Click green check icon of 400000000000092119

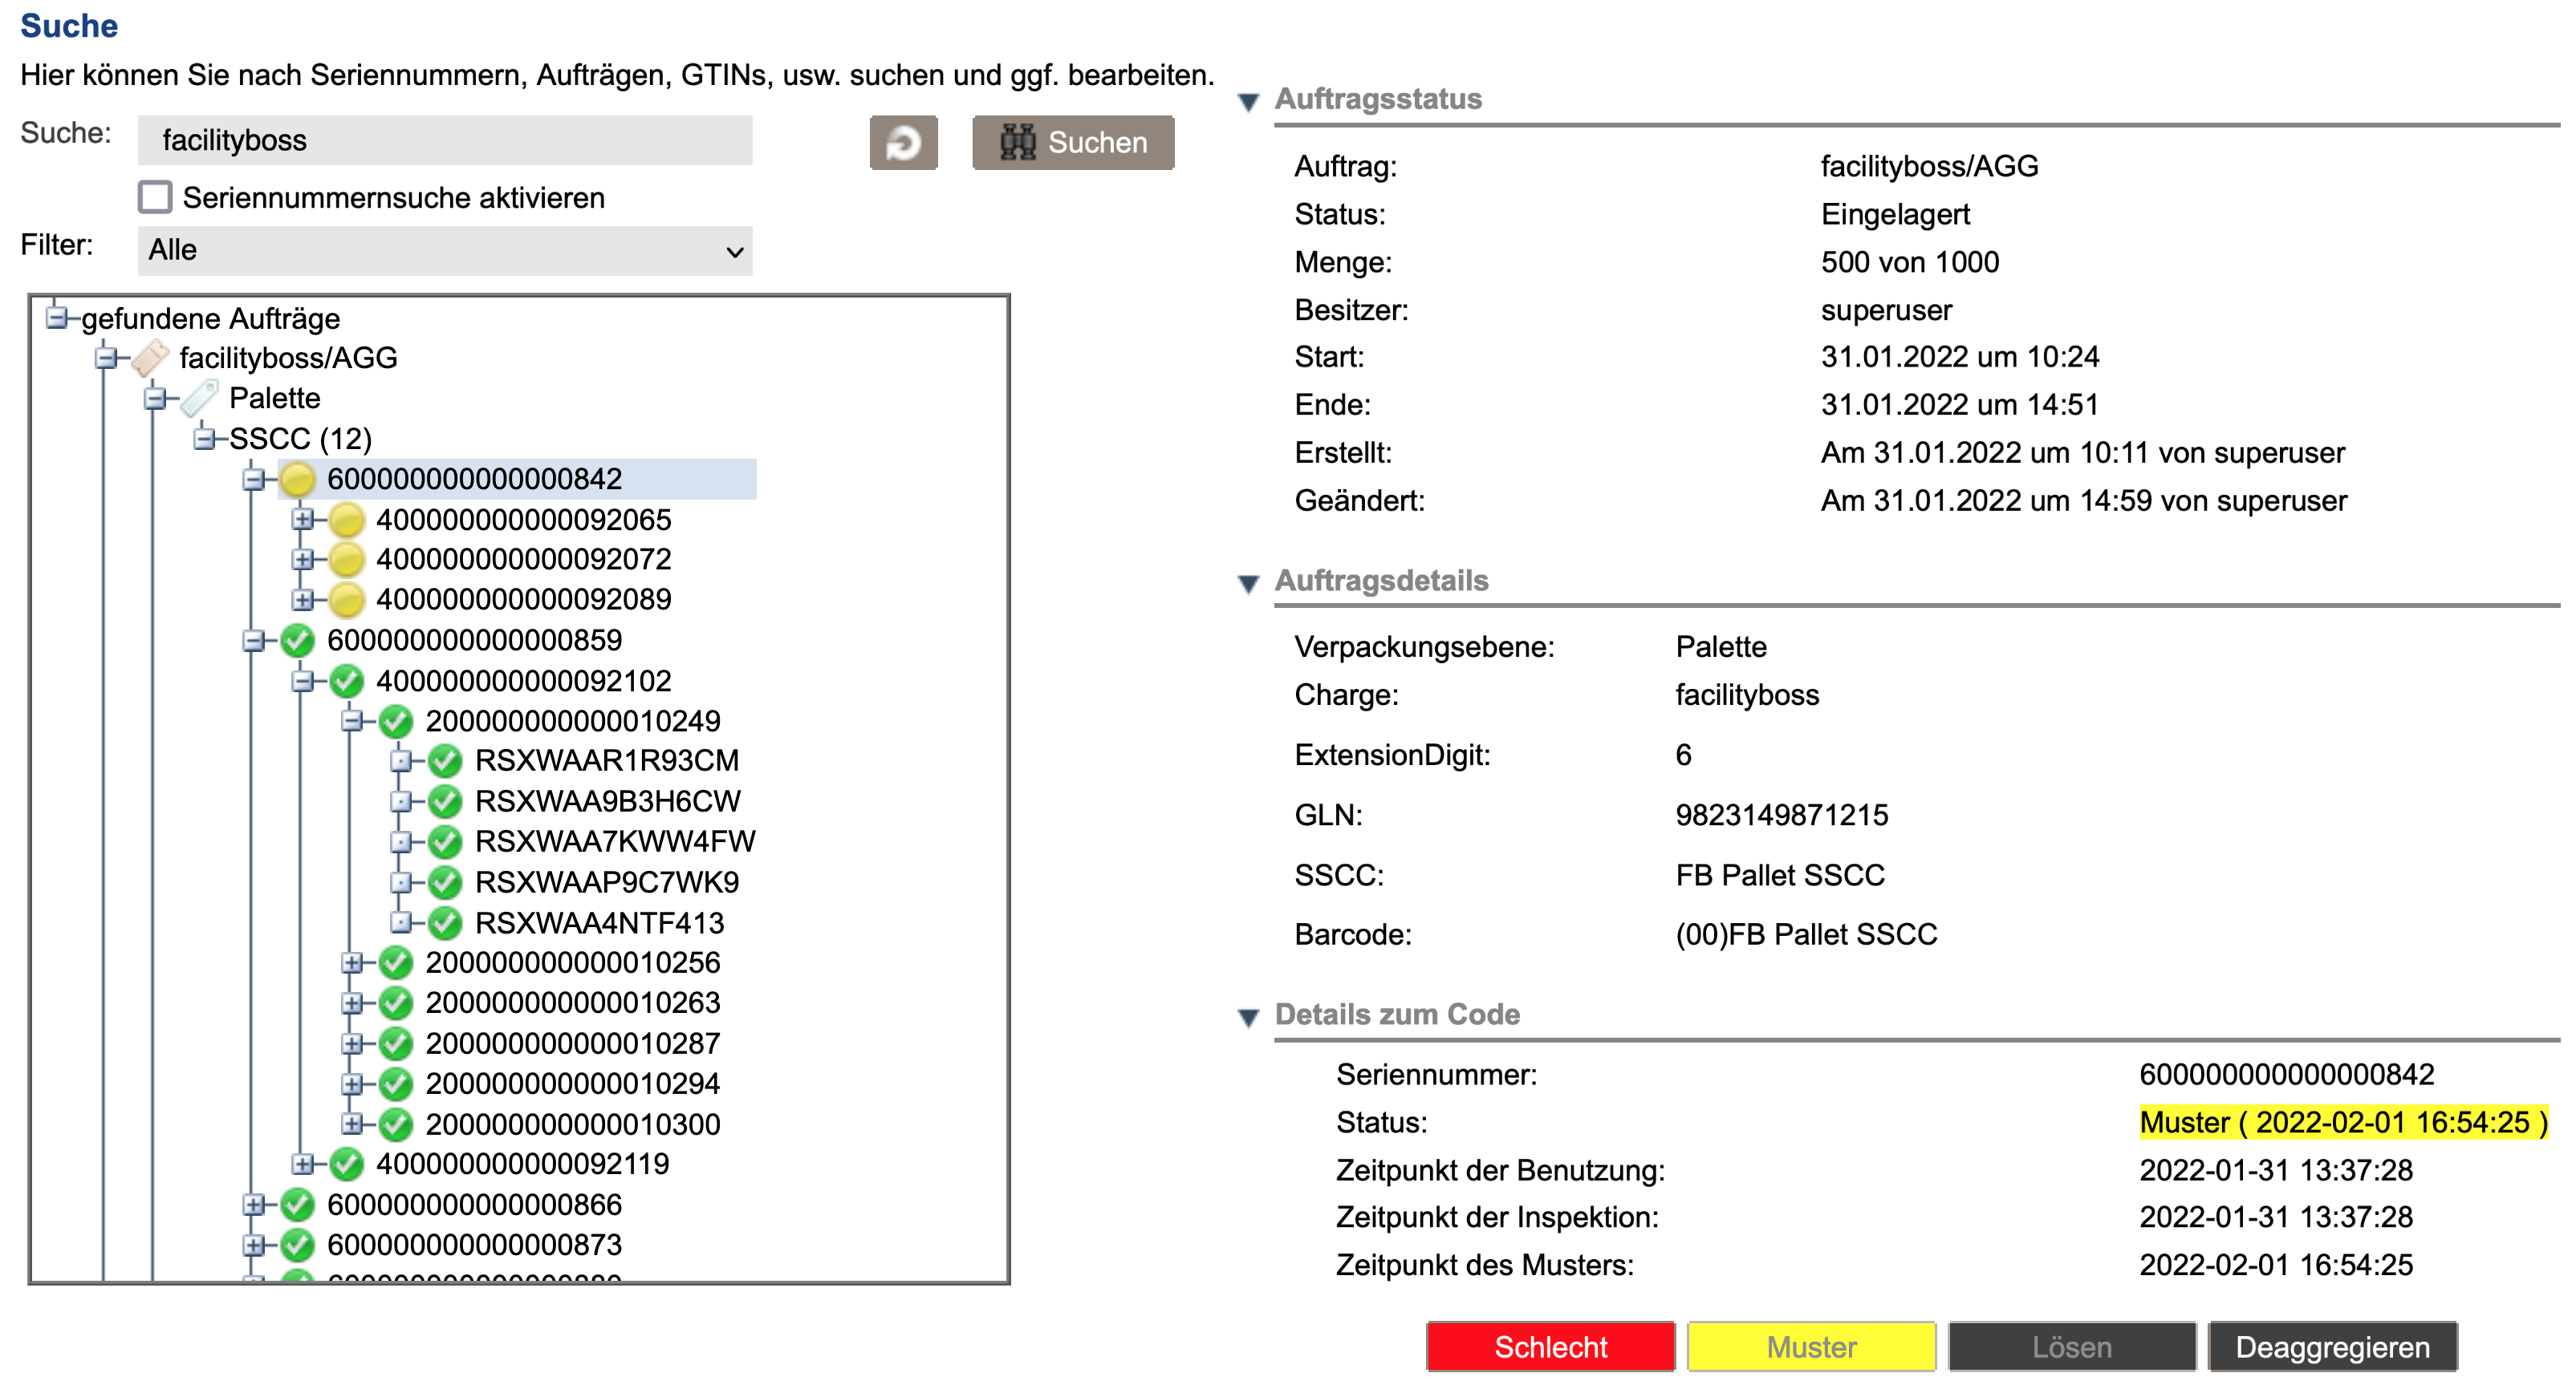tap(346, 1164)
